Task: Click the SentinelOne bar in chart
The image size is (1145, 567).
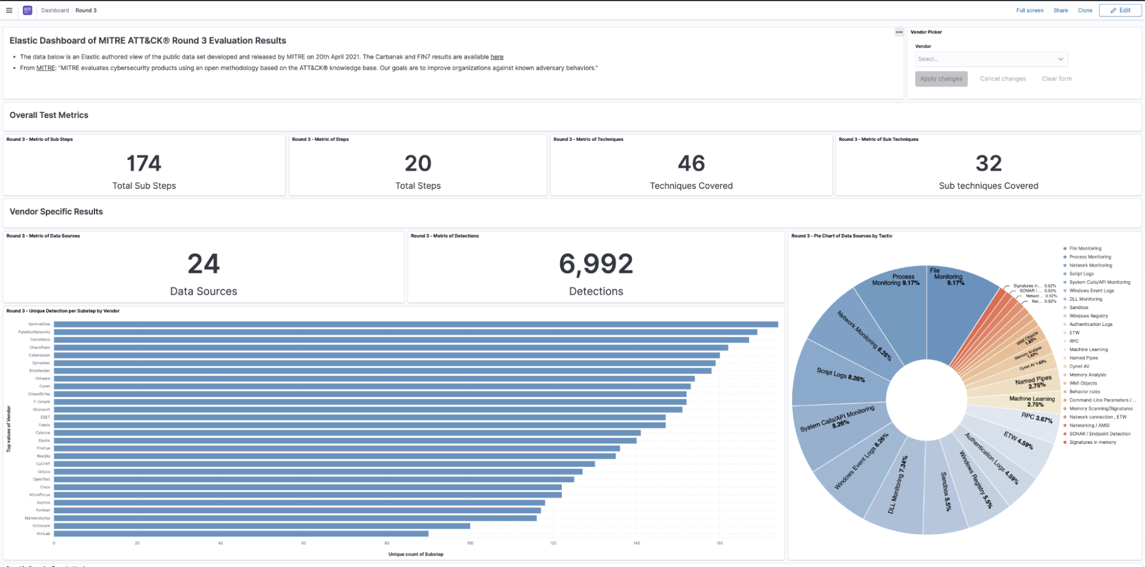Action: click(416, 324)
